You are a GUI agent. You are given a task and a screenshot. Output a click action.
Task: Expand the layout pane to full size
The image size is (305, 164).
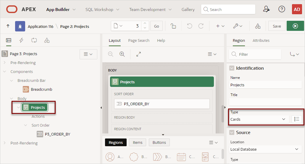(x=138, y=54)
